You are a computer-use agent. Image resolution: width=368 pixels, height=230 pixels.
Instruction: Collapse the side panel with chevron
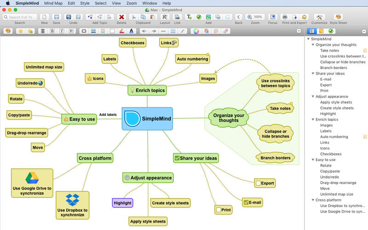[364, 31]
